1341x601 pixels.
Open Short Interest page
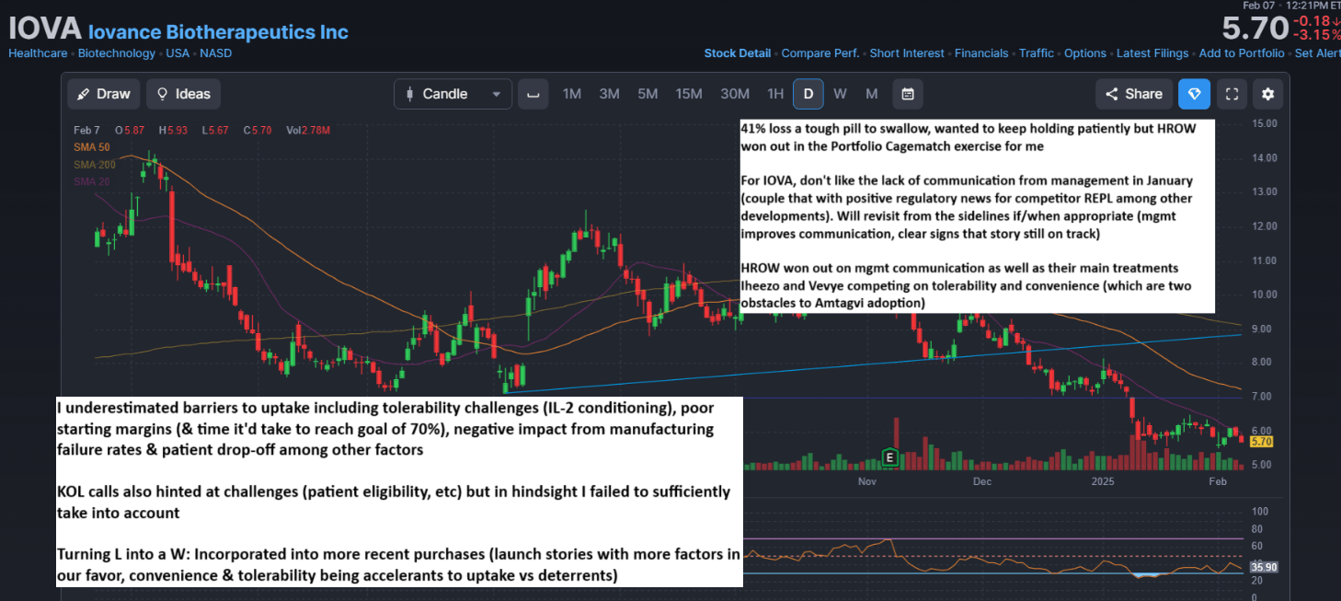pos(907,53)
